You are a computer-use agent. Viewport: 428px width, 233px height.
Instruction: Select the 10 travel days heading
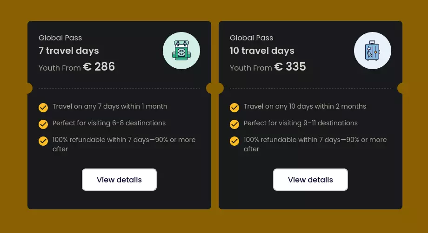[262, 51]
